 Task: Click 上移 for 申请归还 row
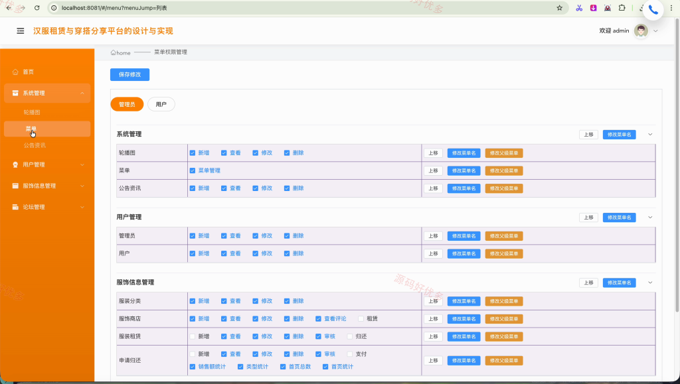pos(433,361)
